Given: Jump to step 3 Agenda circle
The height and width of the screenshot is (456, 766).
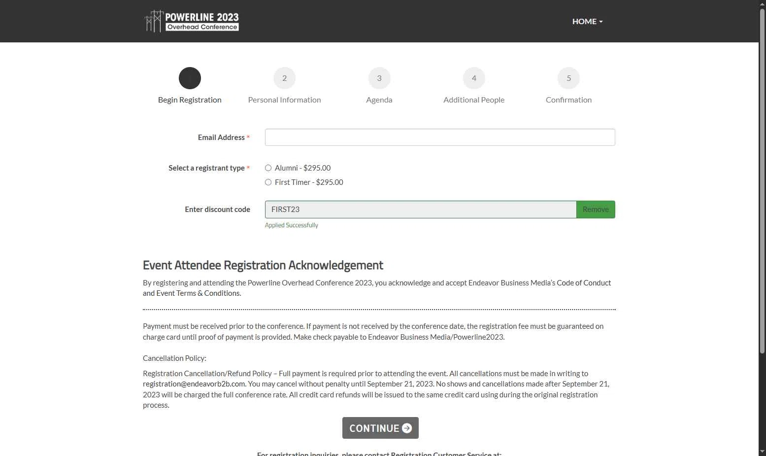Looking at the screenshot, I should click(379, 78).
